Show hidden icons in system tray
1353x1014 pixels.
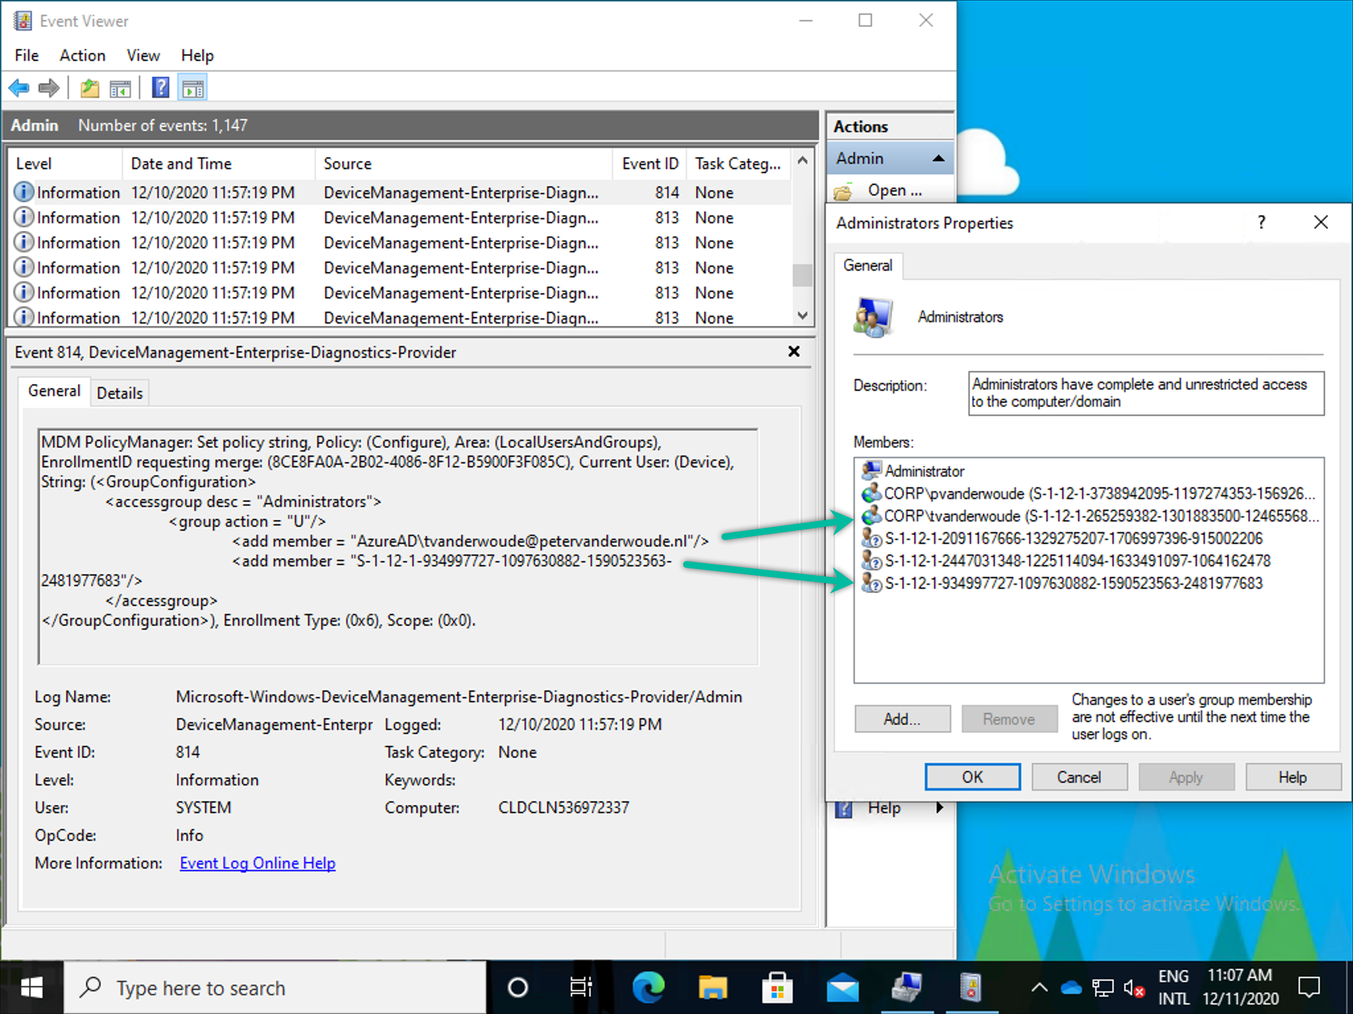point(1039,987)
